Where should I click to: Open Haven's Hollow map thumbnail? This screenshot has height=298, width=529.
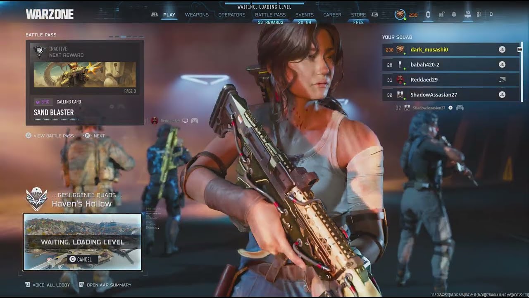[x=83, y=242]
